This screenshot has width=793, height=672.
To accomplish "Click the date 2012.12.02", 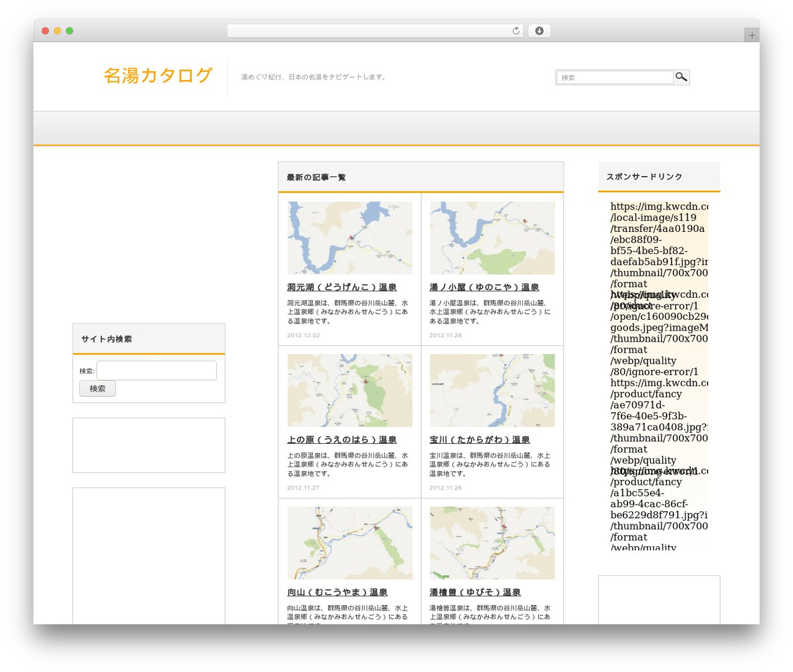I will pyautogui.click(x=304, y=335).
